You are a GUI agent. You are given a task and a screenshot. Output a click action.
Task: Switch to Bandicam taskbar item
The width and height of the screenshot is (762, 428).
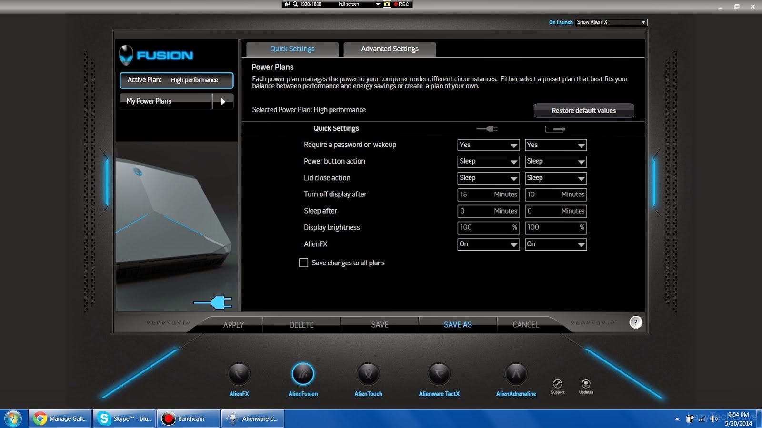point(189,418)
